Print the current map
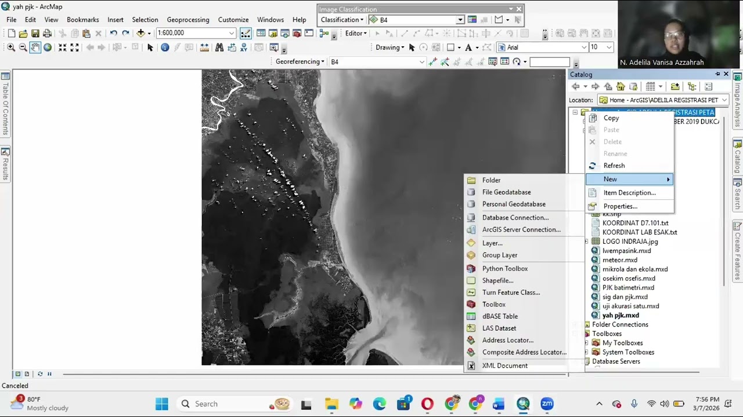This screenshot has width=743, height=417. (48, 33)
